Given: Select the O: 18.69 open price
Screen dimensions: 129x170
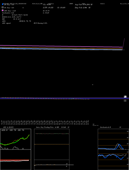Looking at the screenshot, I should pyautogui.click(x=61, y=7).
